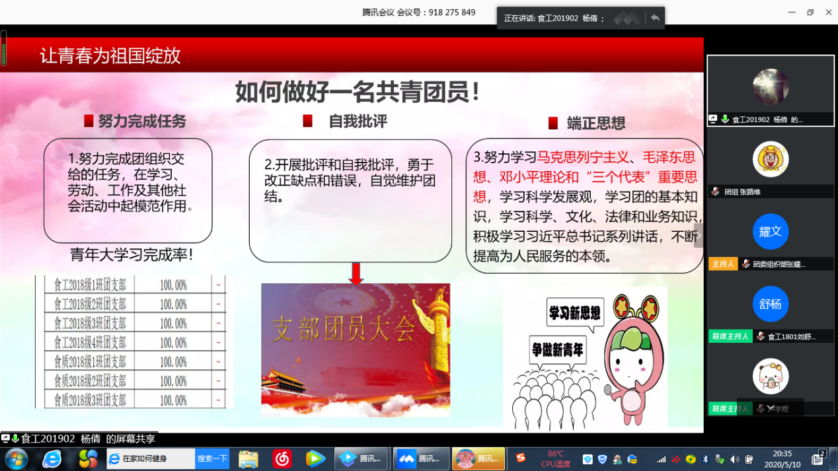Screen dimensions: 838x471
Task: Click the Sogou input method tray icon
Action: pyautogui.click(x=521, y=458)
